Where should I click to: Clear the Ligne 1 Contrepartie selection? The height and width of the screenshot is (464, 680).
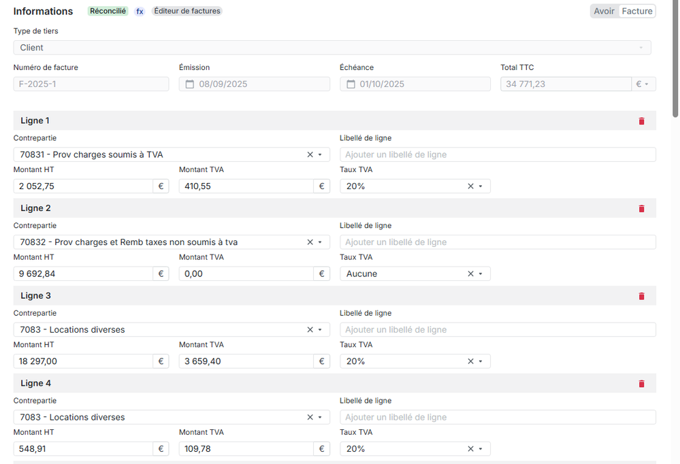[x=310, y=155]
